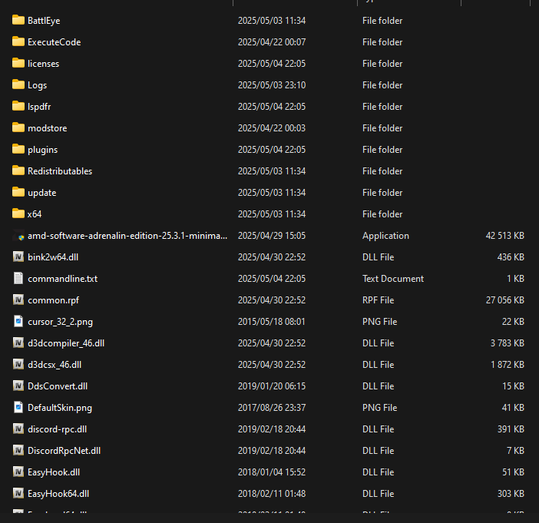The image size is (539, 523).
Task: Click the commandline.txt document icon
Action: pyautogui.click(x=18, y=279)
